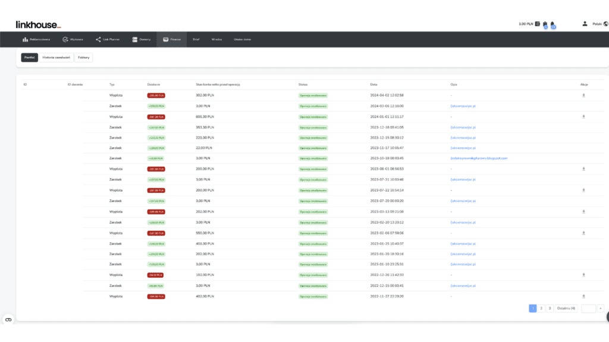This screenshot has width=609, height=342.
Task: Go to page 2 of the table
Action: click(x=541, y=308)
